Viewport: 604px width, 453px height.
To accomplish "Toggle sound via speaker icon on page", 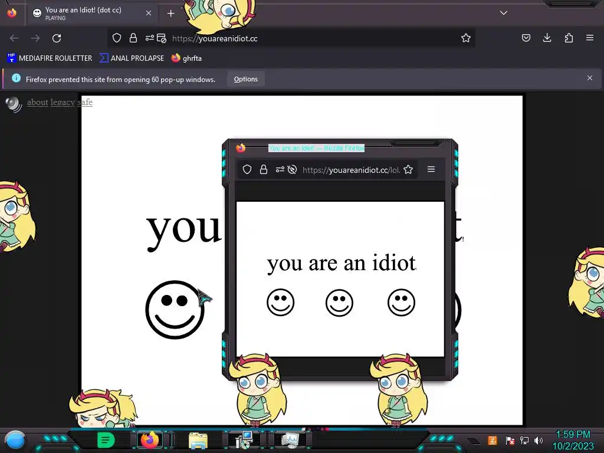I will click(x=14, y=104).
